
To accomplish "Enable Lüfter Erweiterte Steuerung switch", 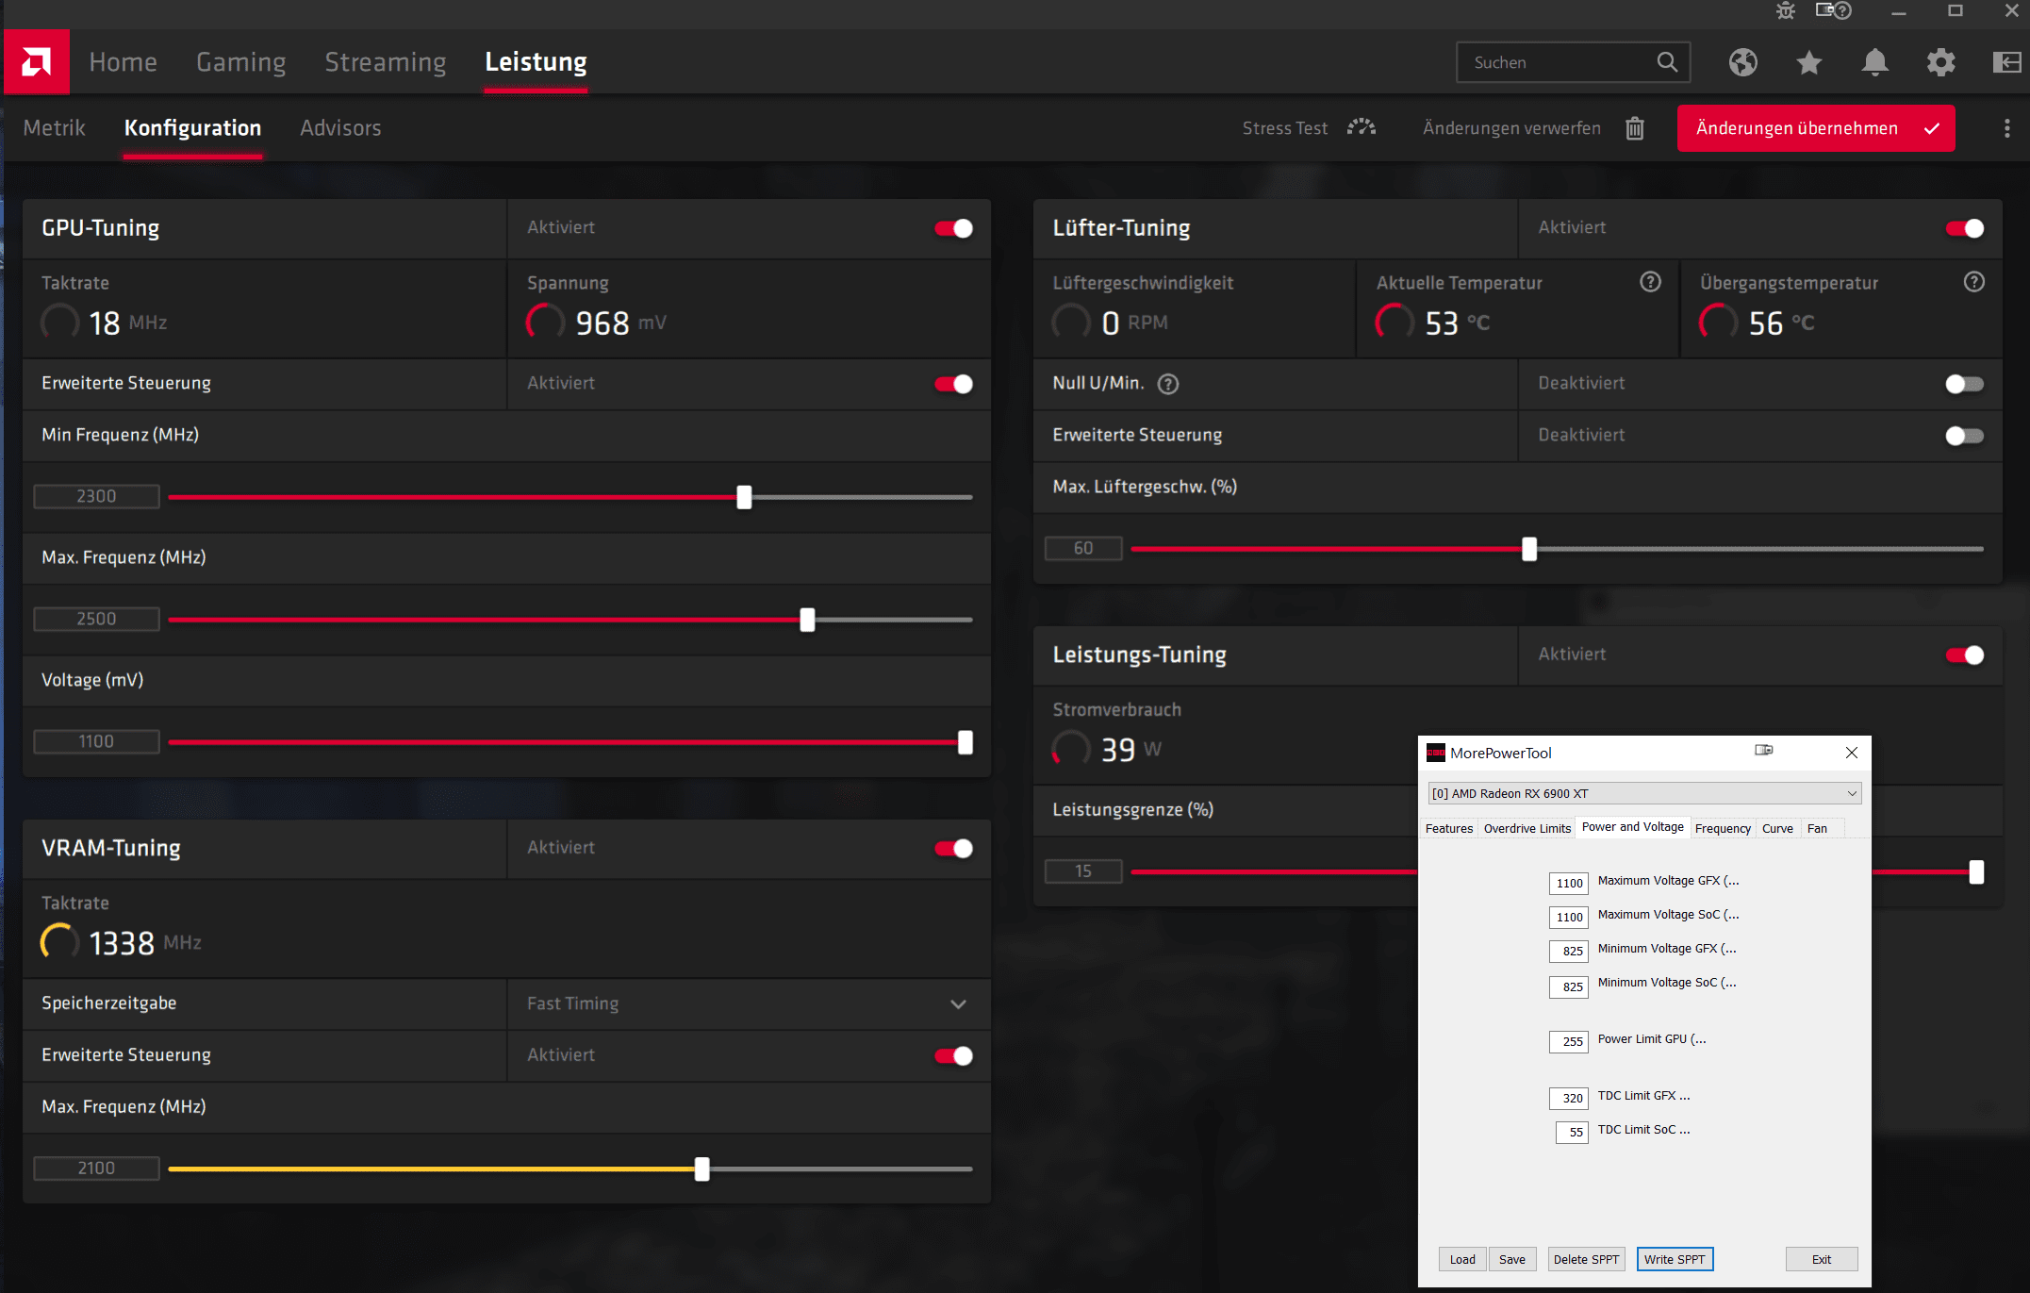I will pos(1965,436).
